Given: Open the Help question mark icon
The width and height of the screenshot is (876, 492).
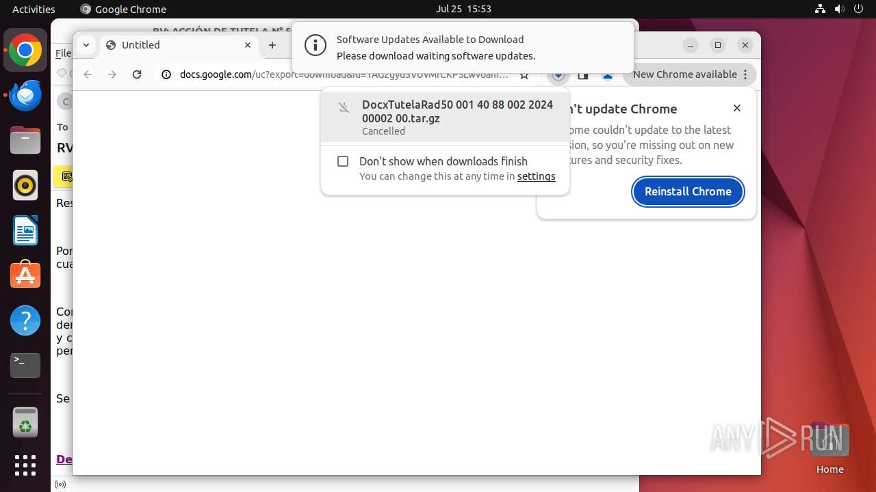Looking at the screenshot, I should pyautogui.click(x=25, y=320).
